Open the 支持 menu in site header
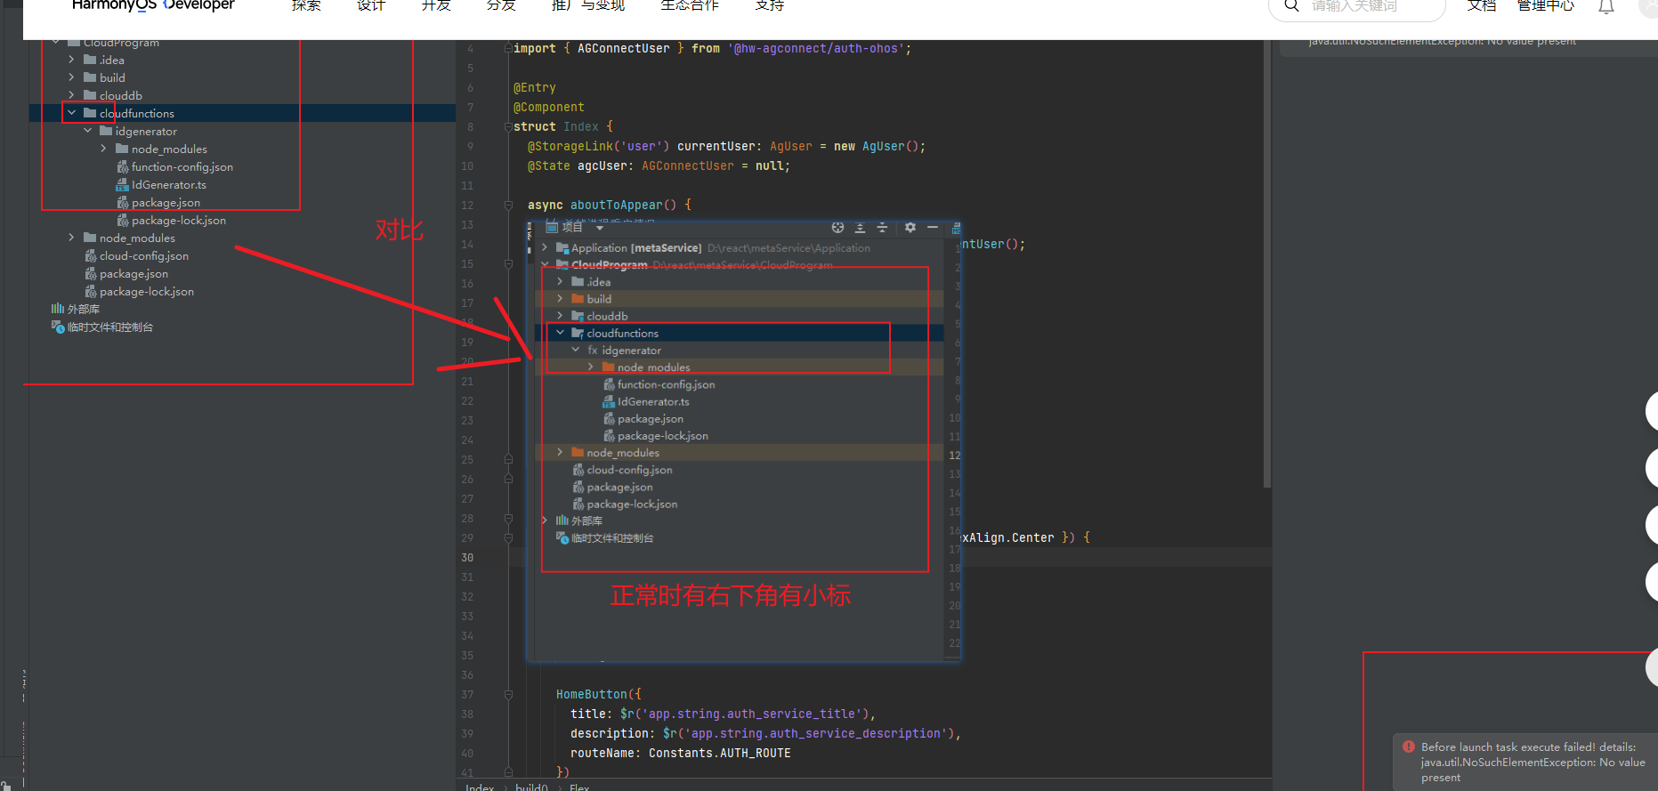 (770, 5)
